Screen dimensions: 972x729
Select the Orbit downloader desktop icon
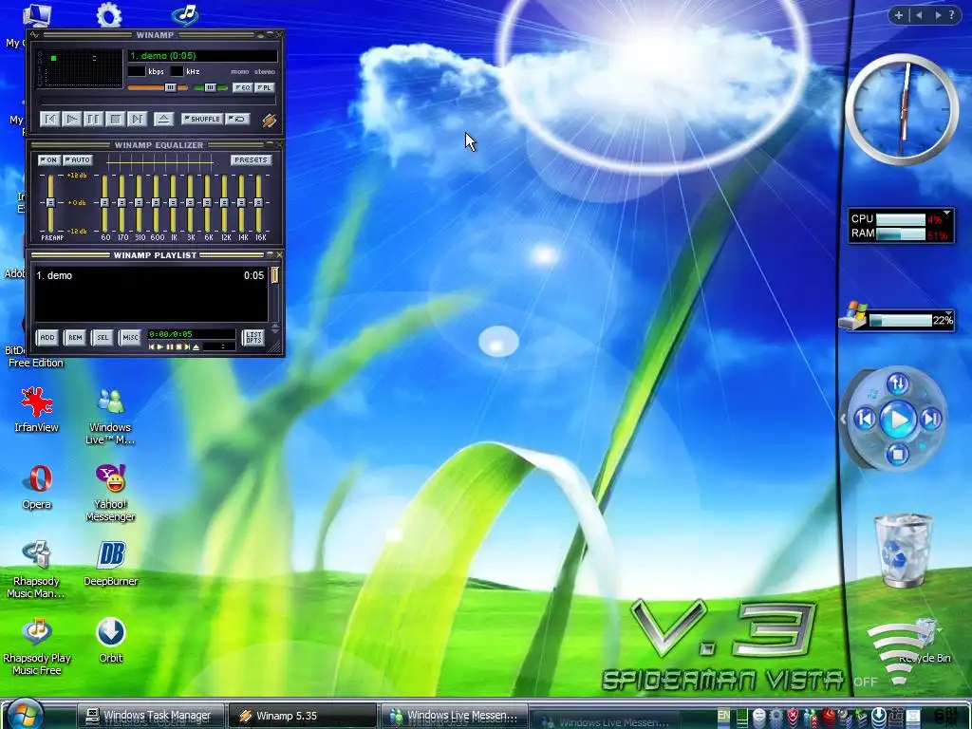[x=110, y=641]
